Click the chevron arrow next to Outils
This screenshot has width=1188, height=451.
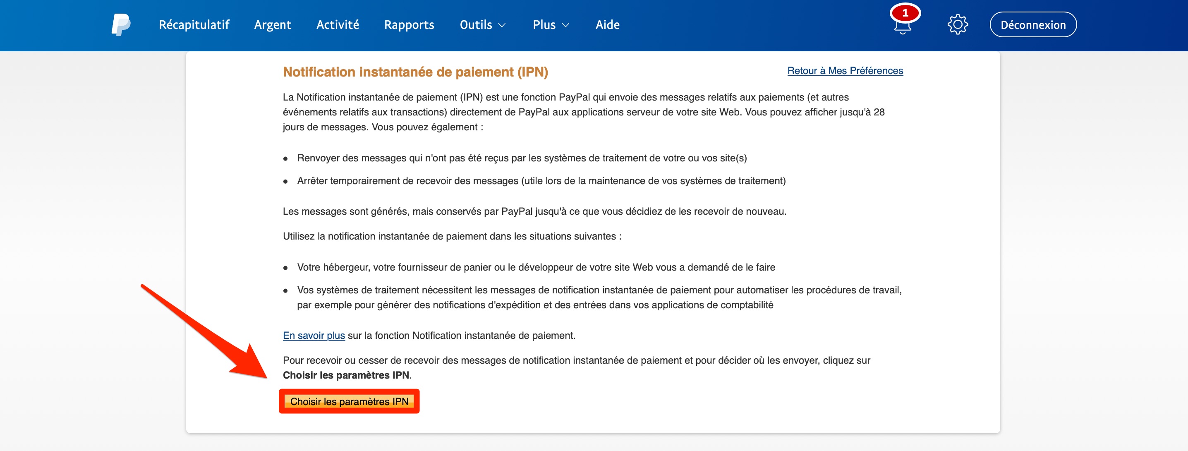click(x=502, y=25)
